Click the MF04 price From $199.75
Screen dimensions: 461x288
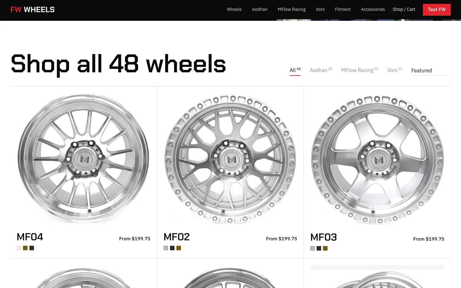point(135,239)
